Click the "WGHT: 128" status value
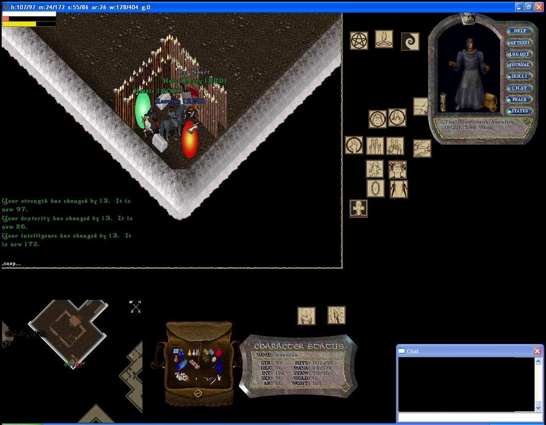546x425 pixels. pyautogui.click(x=306, y=383)
